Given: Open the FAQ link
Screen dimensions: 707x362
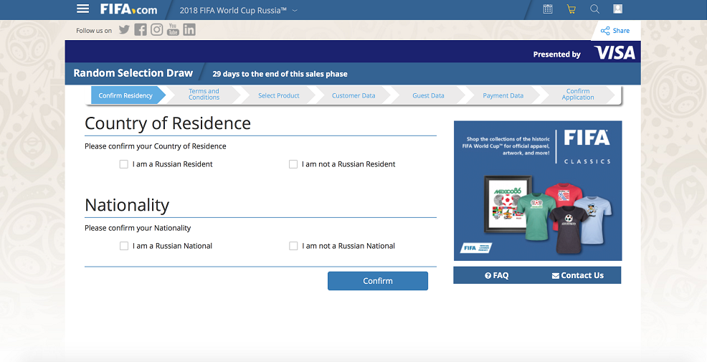Looking at the screenshot, I should (x=496, y=275).
